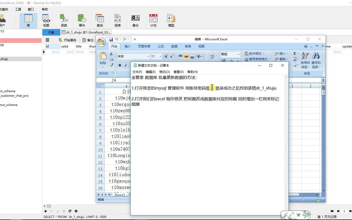Open the 公式 tab in Excel ribbon
This screenshot has width=352, height=220.
click(161, 46)
